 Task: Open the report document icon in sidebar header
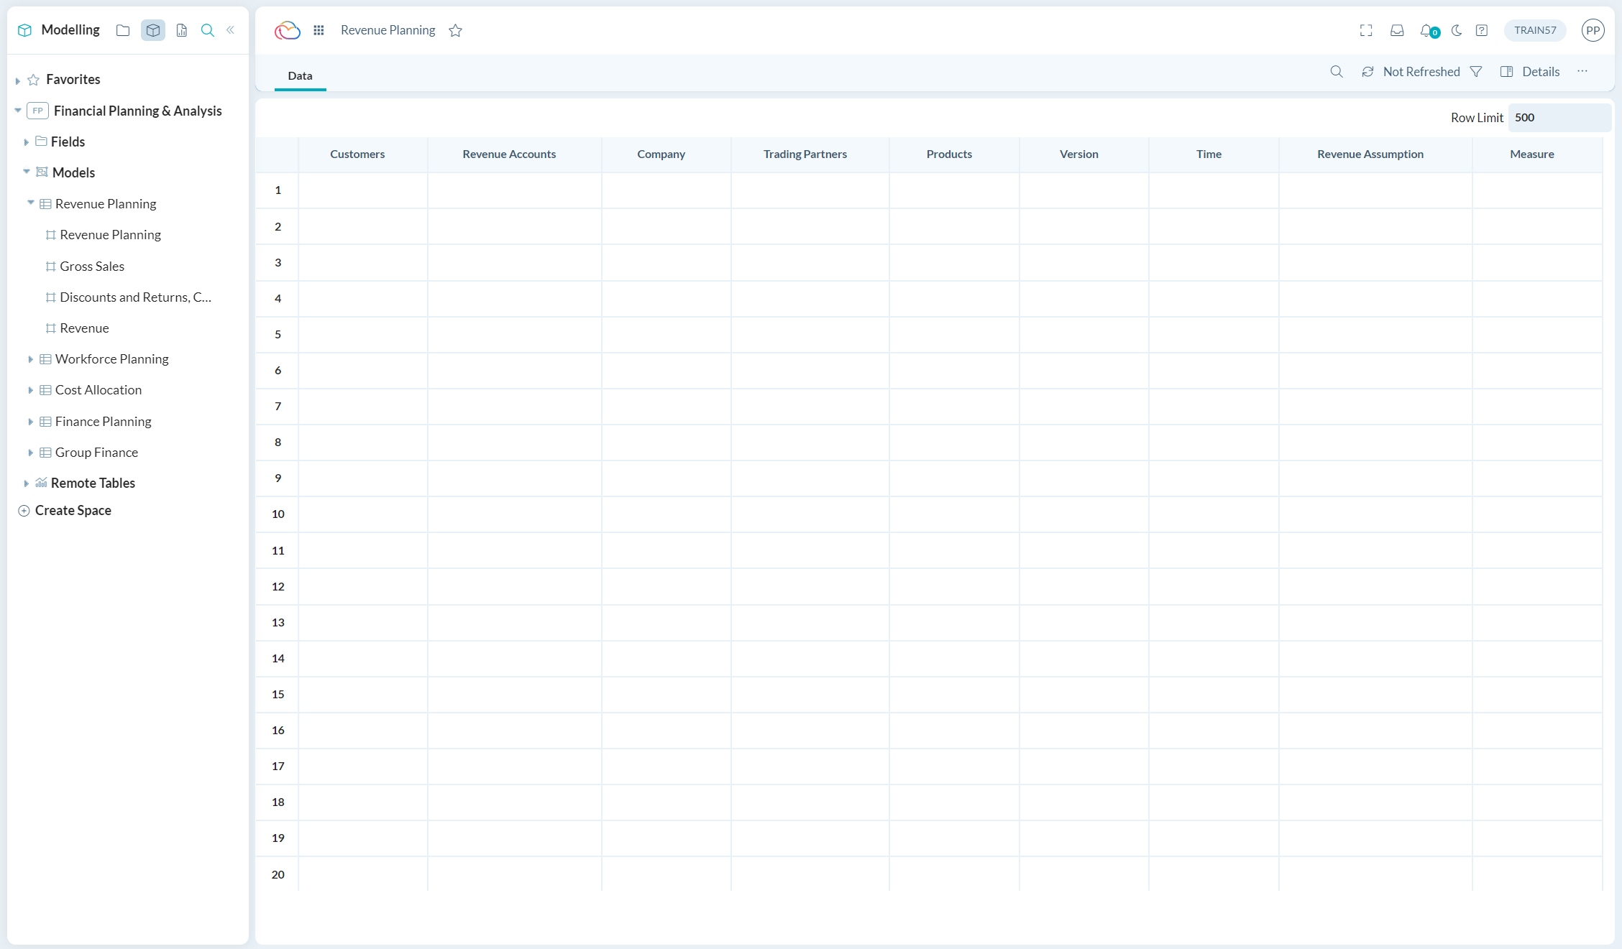[x=181, y=30]
